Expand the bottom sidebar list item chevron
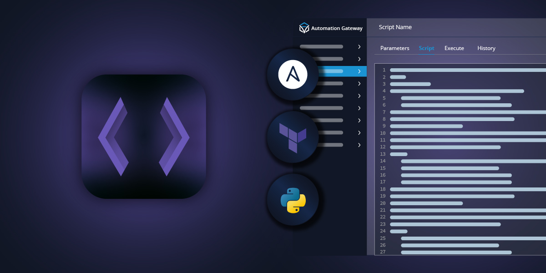 [x=359, y=145]
